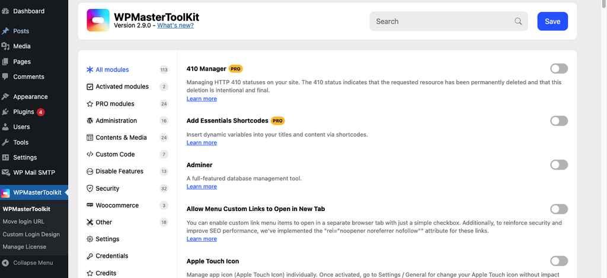Turn on the Adminer toggle

click(559, 165)
